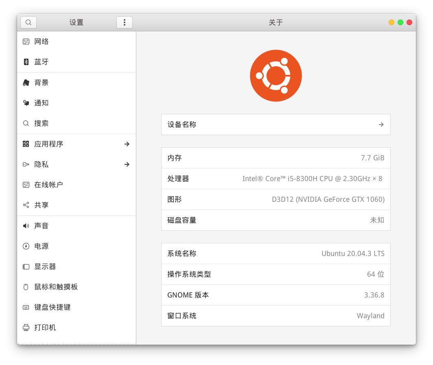The height and width of the screenshot is (365, 433).
Task: Go to 键盘快捷键 settings
Action: coord(77,307)
